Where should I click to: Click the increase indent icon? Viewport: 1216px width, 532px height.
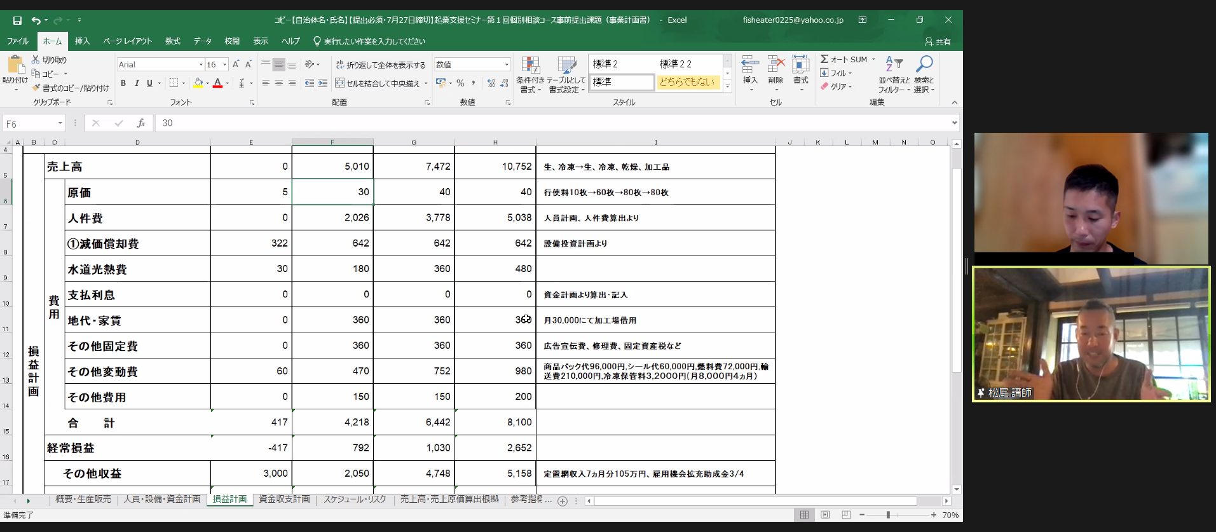tap(322, 83)
